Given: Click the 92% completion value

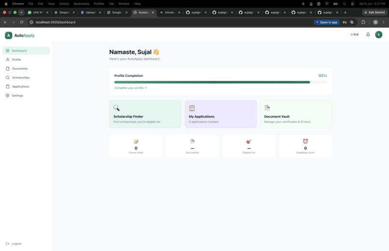Looking at the screenshot, I should (x=323, y=75).
